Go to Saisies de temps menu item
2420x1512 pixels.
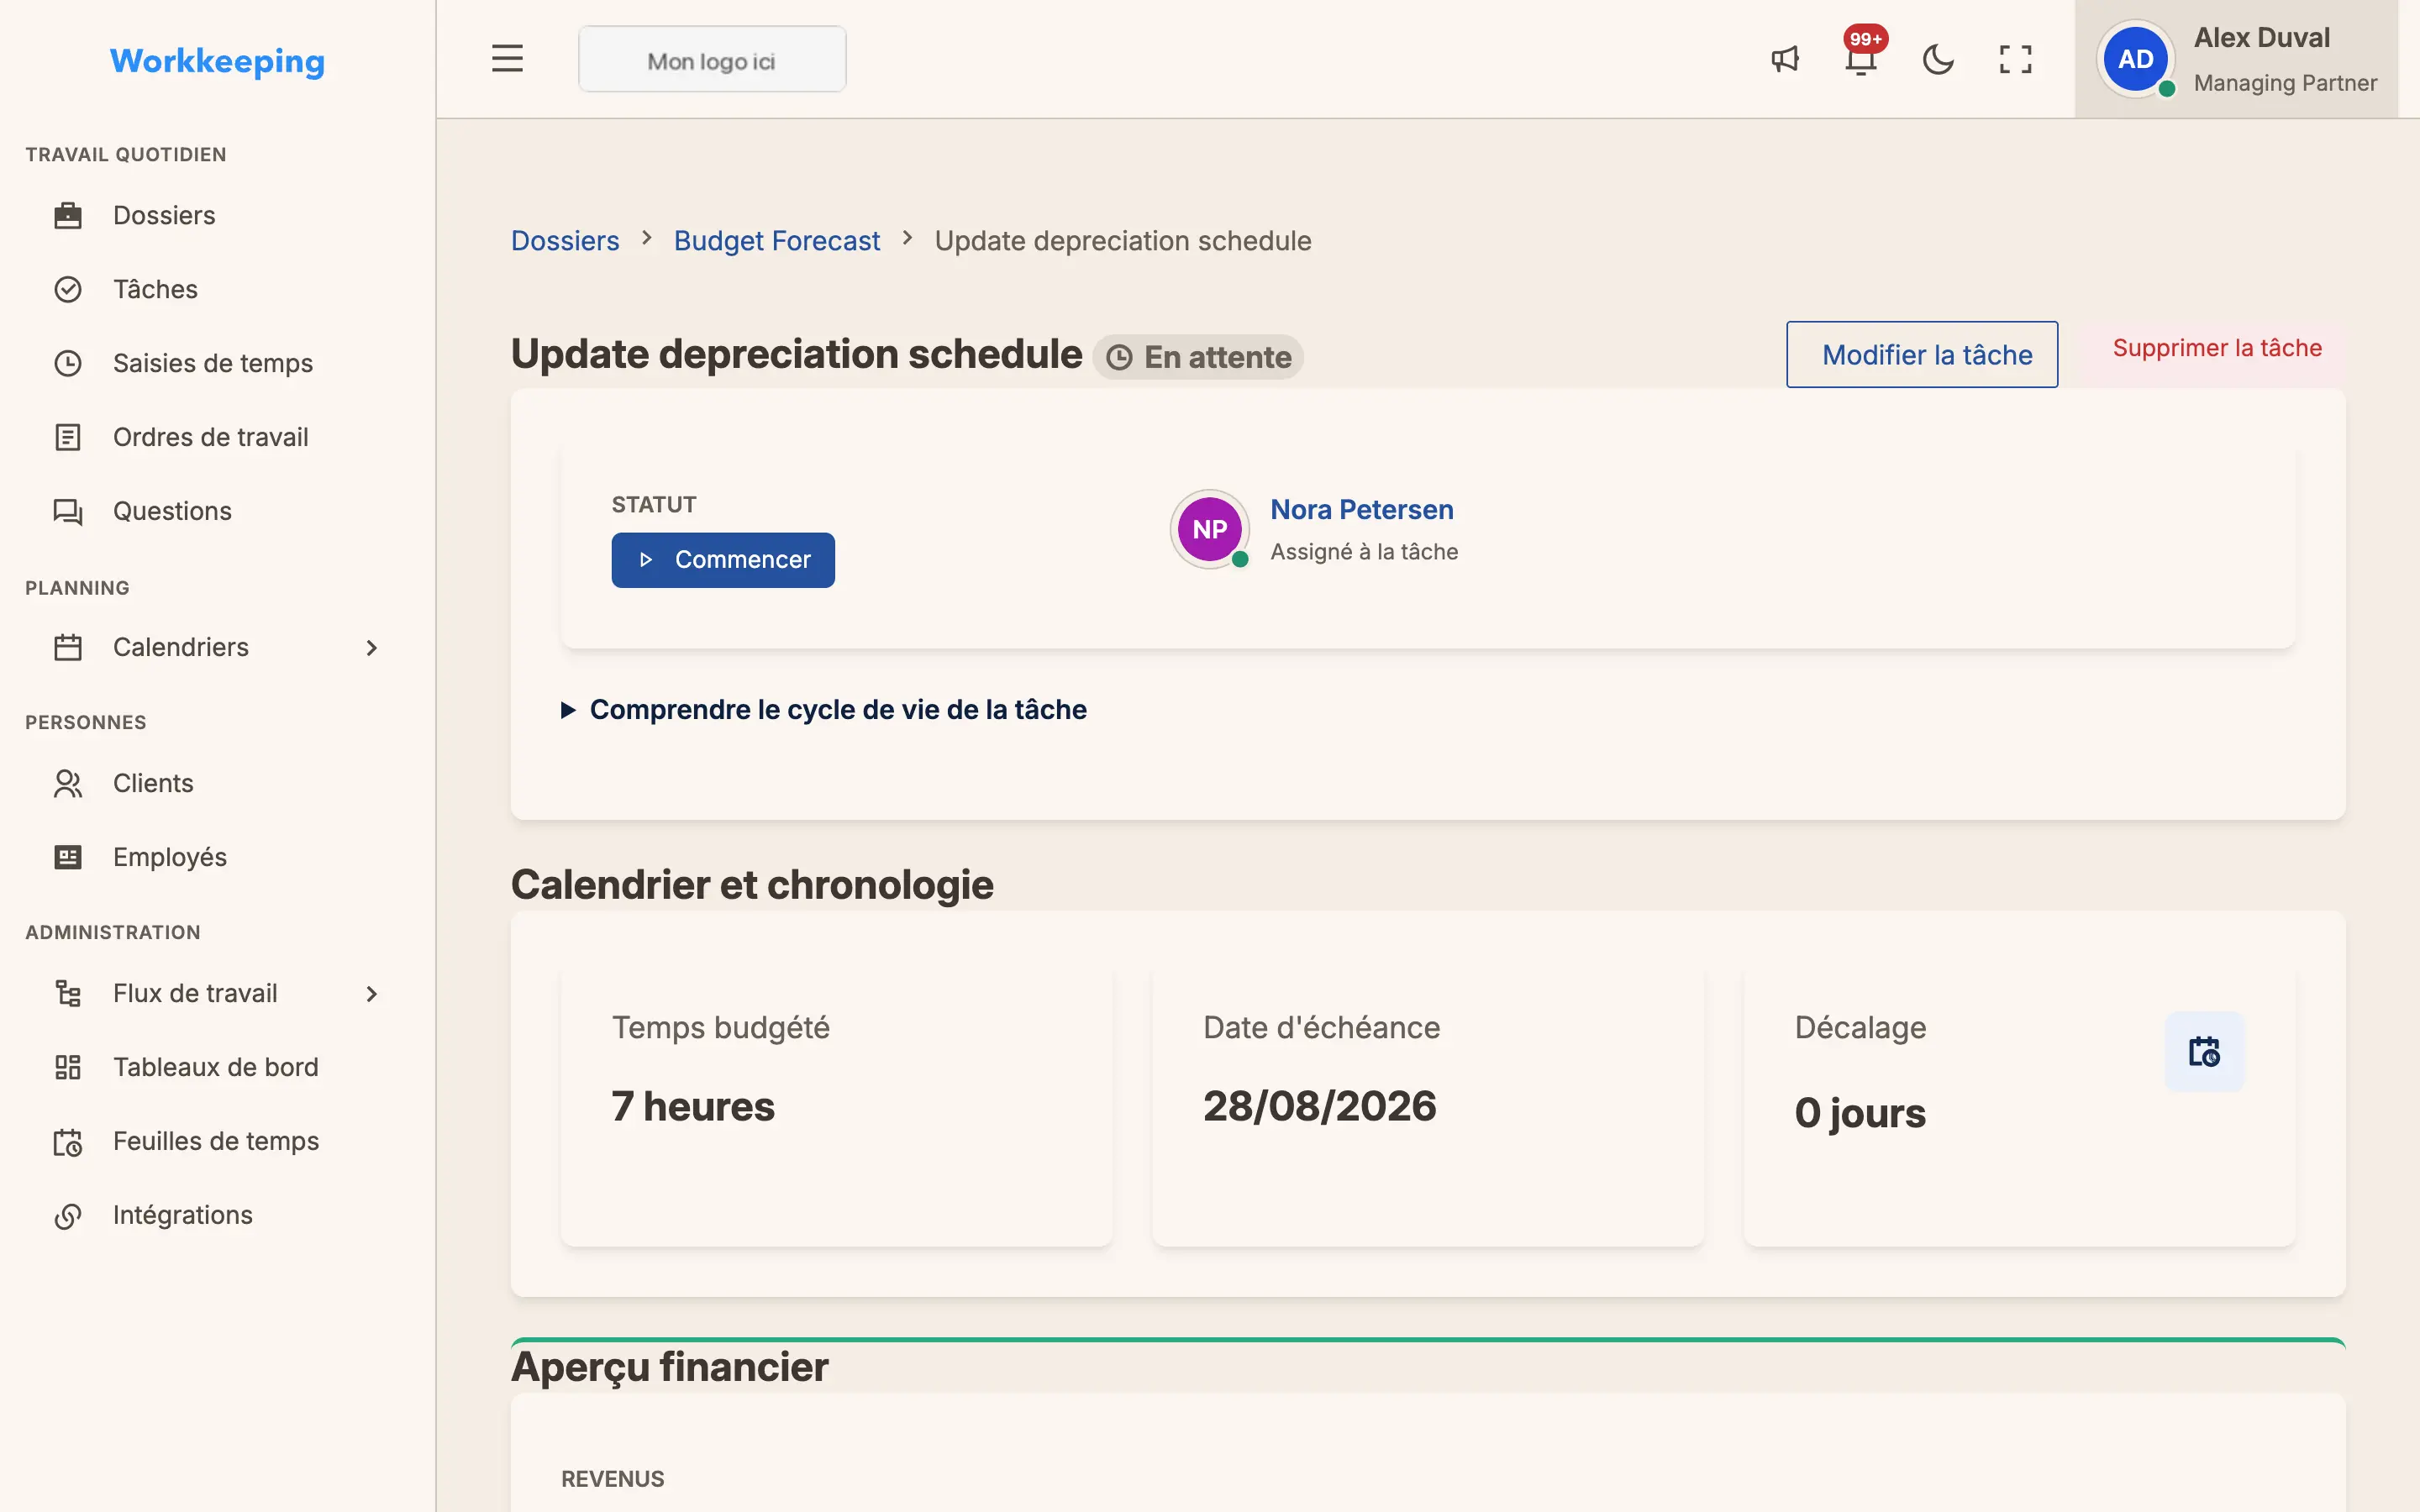[x=218, y=363]
